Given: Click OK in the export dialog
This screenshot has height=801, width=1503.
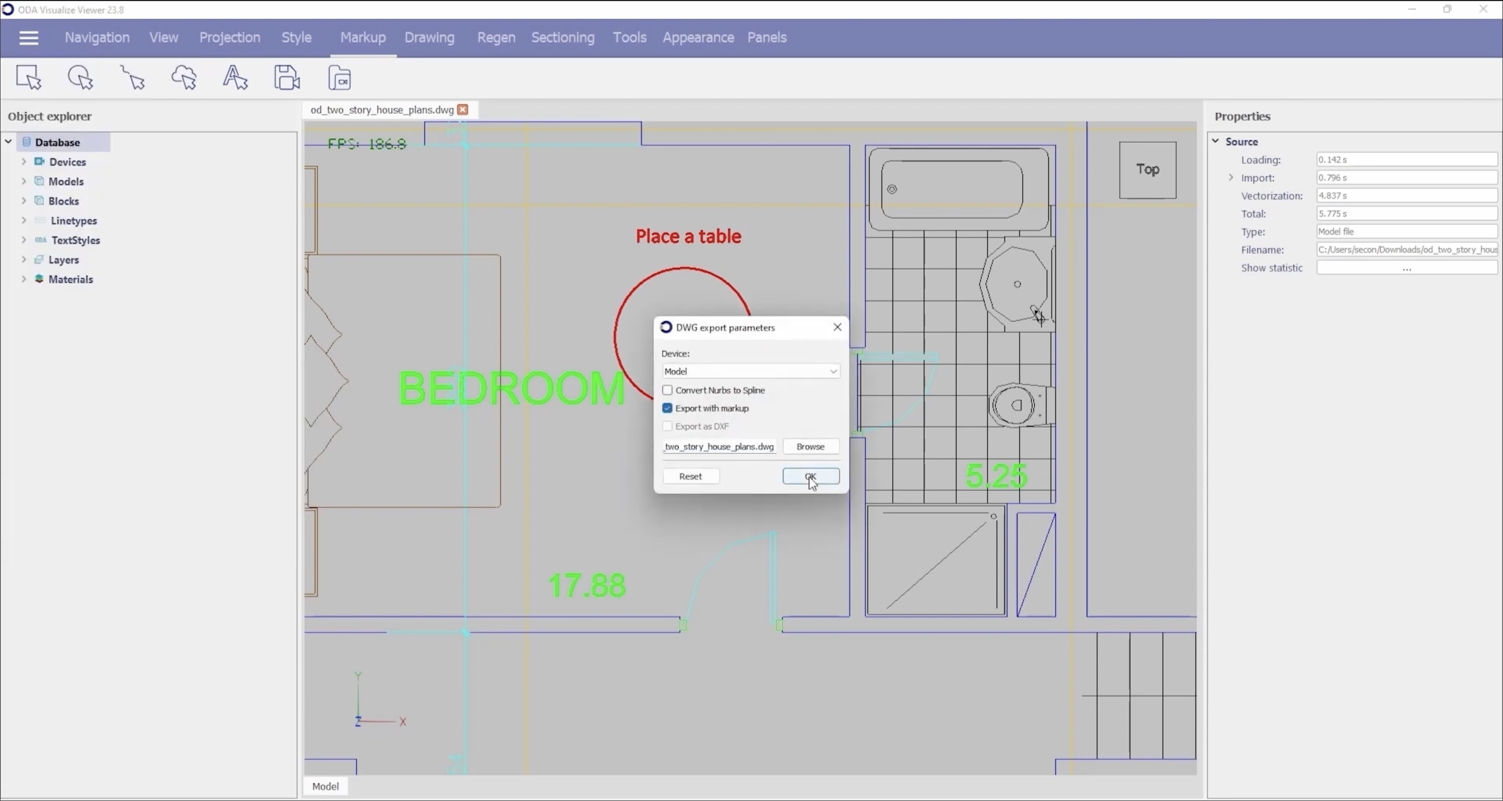Looking at the screenshot, I should point(811,476).
